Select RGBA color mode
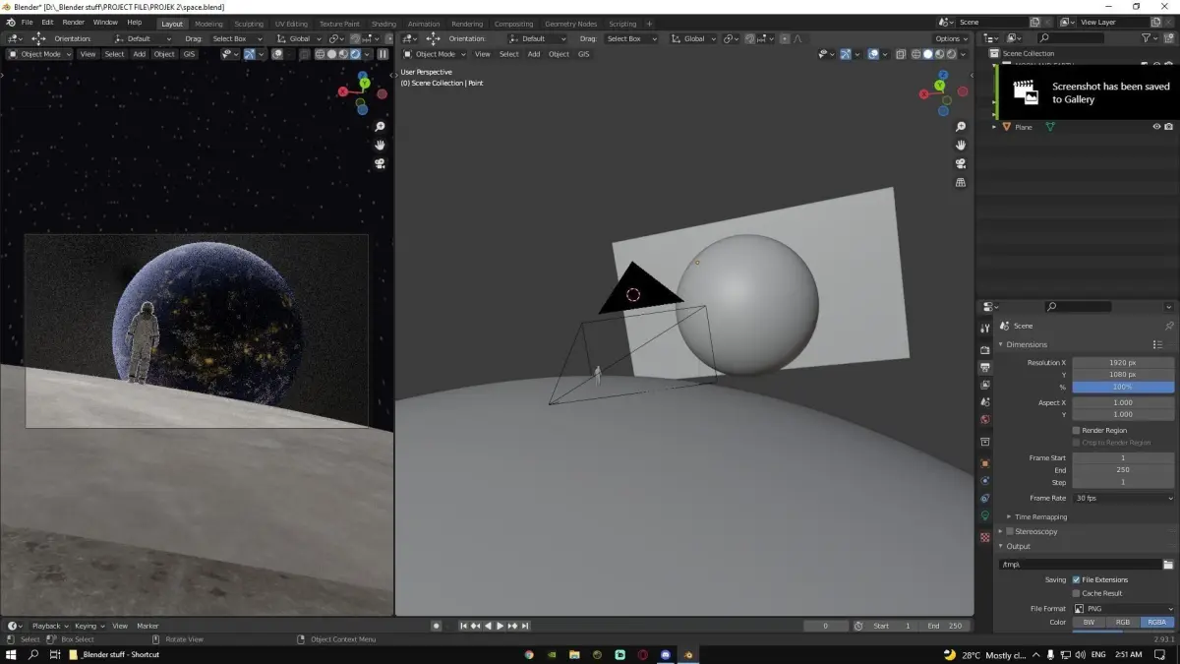Viewport: 1180px width, 664px height. point(1157,622)
